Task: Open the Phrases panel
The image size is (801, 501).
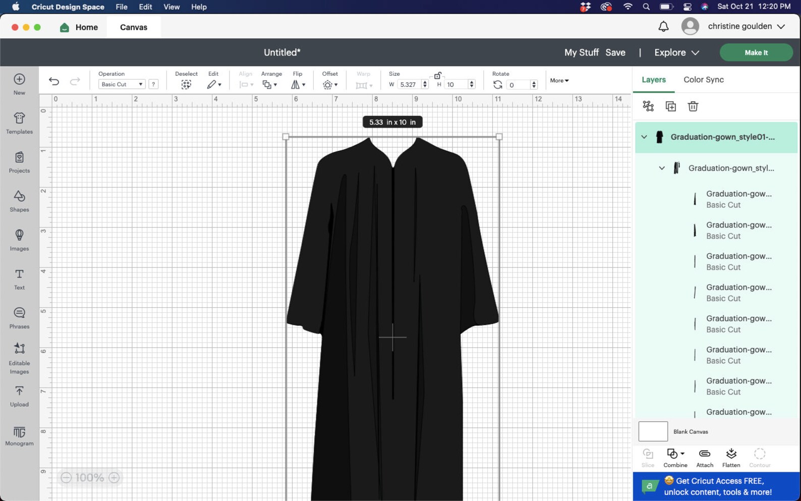Action: click(x=19, y=318)
